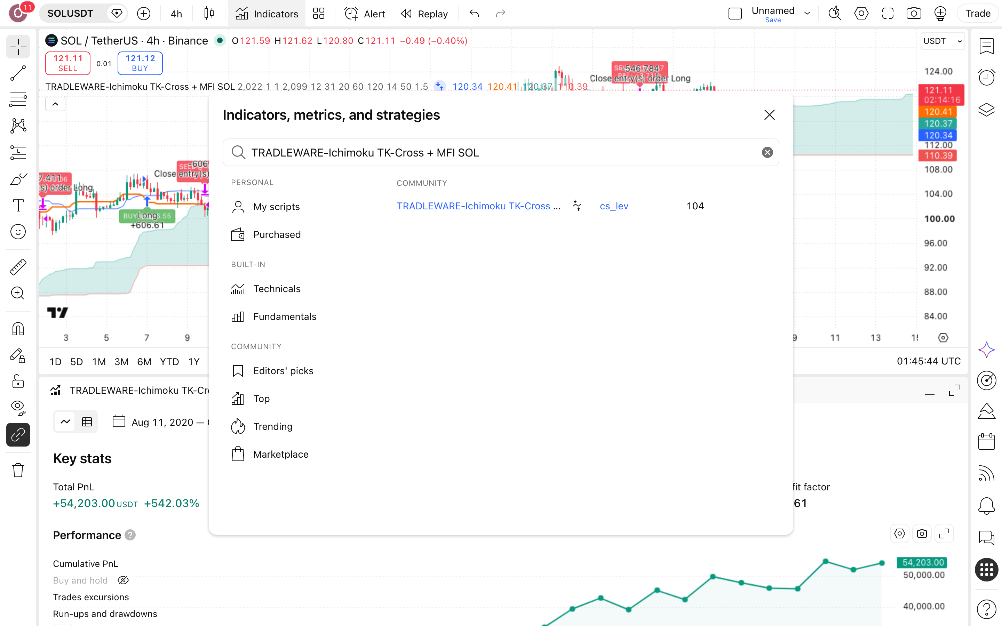Toggle magnet mode for drawings
Image resolution: width=1002 pixels, height=626 pixels.
tap(18, 329)
